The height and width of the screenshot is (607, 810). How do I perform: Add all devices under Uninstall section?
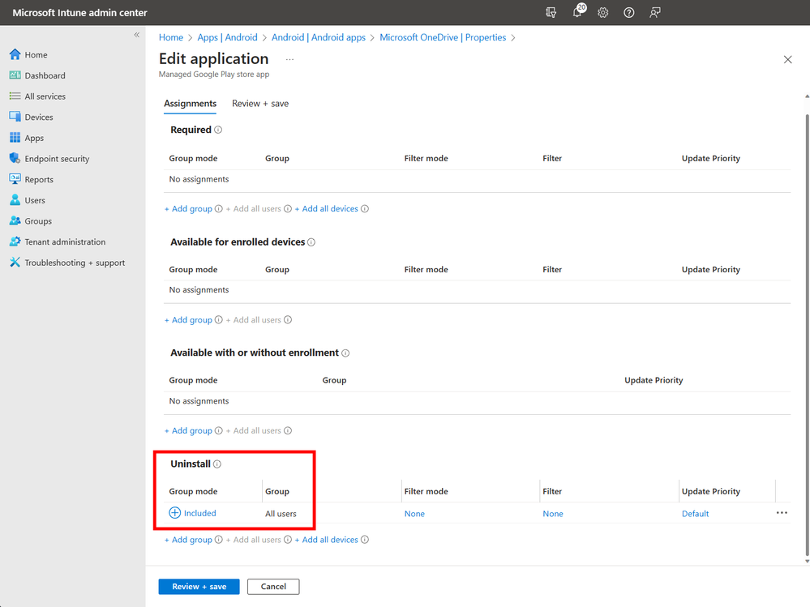pos(327,540)
